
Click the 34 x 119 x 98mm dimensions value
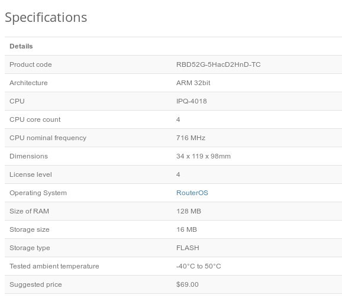pyautogui.click(x=204, y=156)
